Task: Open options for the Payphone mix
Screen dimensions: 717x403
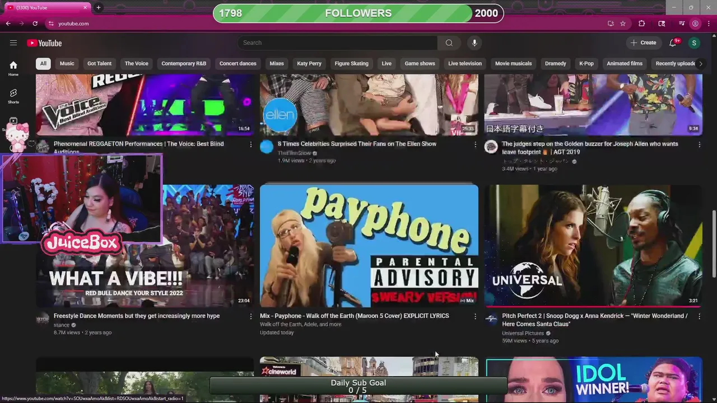Action: tap(475, 316)
